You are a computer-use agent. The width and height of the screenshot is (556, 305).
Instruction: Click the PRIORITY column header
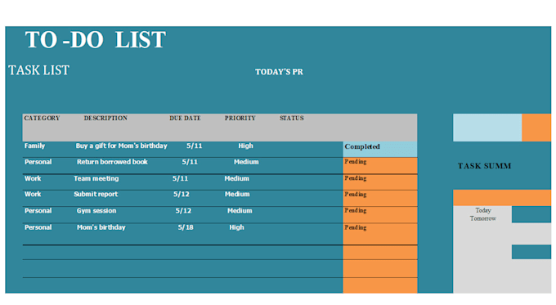pos(240,118)
